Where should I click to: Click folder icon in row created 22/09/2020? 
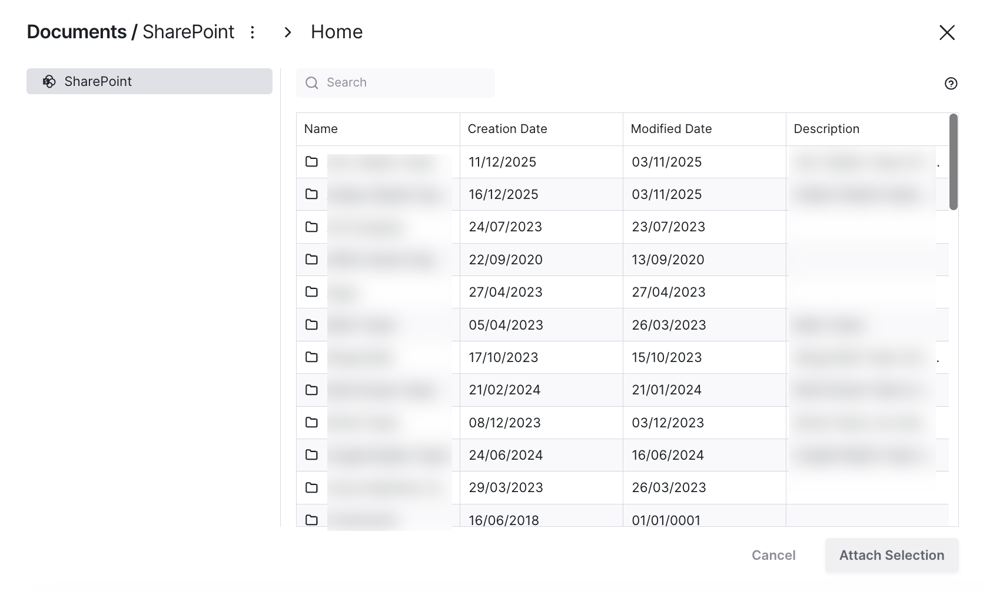(312, 260)
